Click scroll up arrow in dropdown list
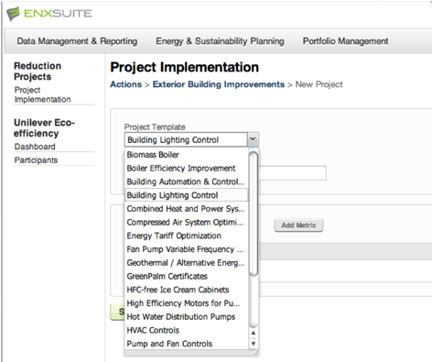432x362 pixels. coord(254,333)
